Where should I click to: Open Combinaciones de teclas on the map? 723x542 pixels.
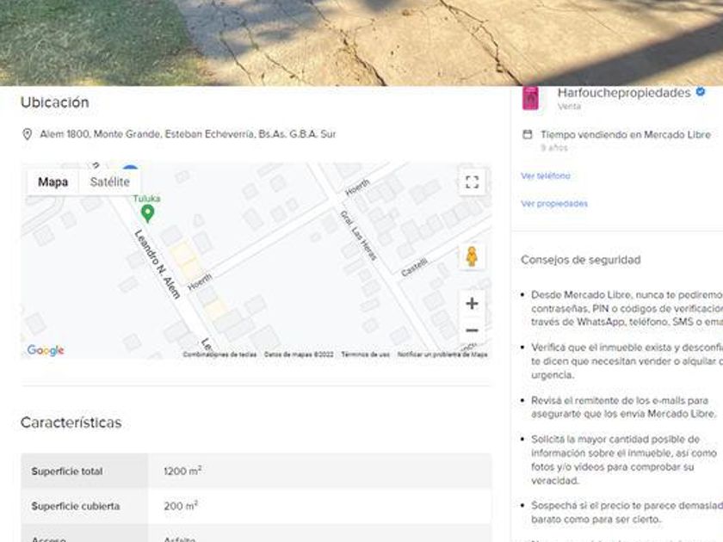pyautogui.click(x=219, y=354)
